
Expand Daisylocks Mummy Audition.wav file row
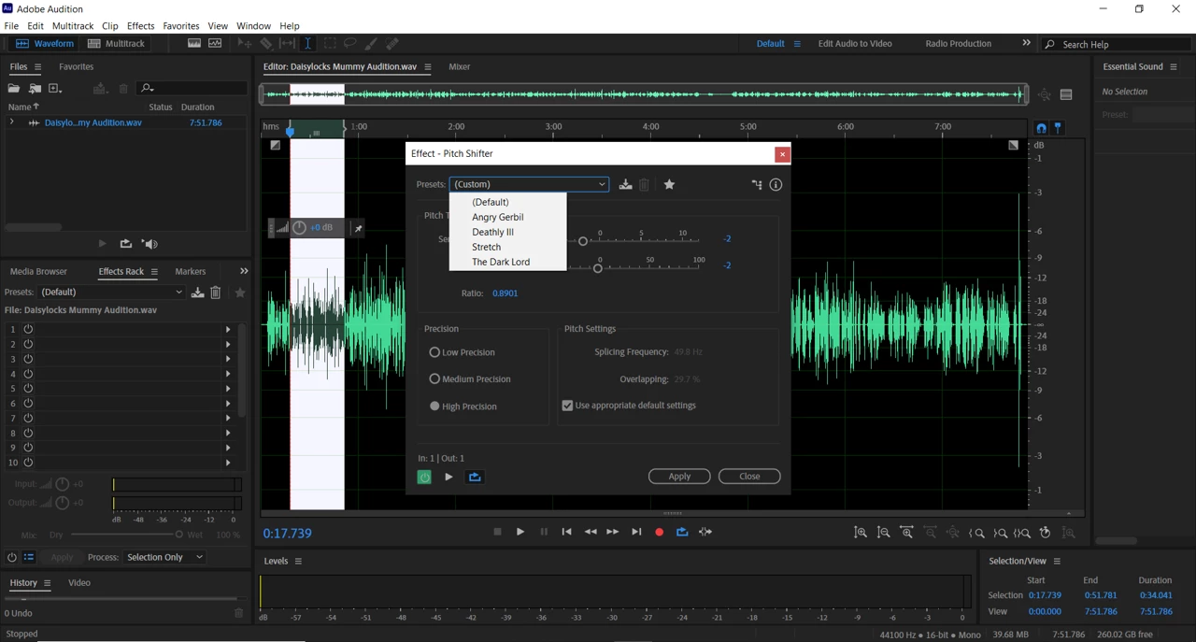coord(11,122)
